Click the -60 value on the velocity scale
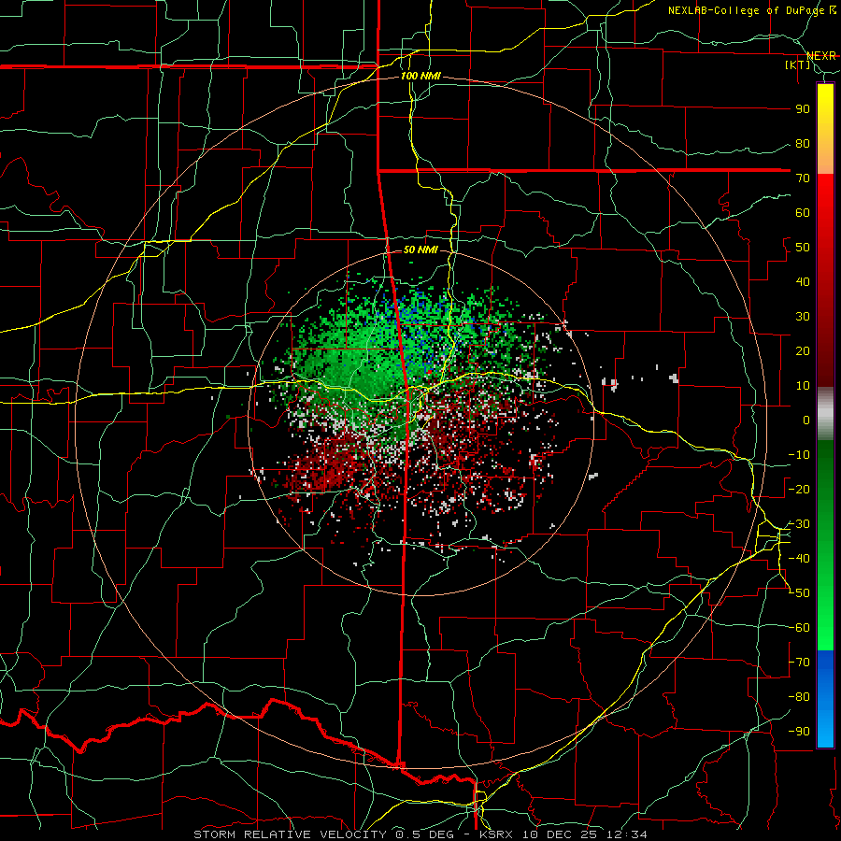Viewport: 841px width, 841px height. (x=799, y=628)
